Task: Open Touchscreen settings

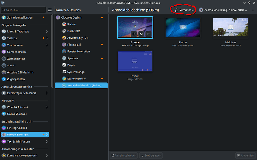Action: click(25, 45)
